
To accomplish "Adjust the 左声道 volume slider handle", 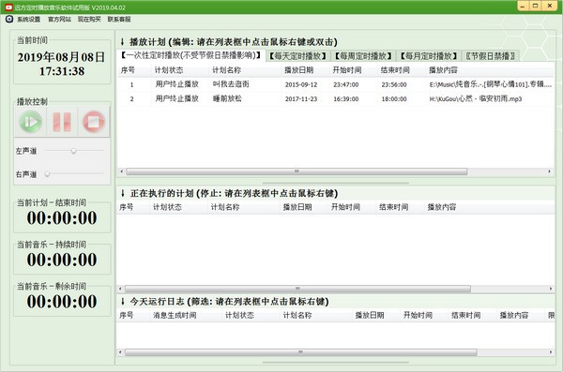I will pos(73,151).
